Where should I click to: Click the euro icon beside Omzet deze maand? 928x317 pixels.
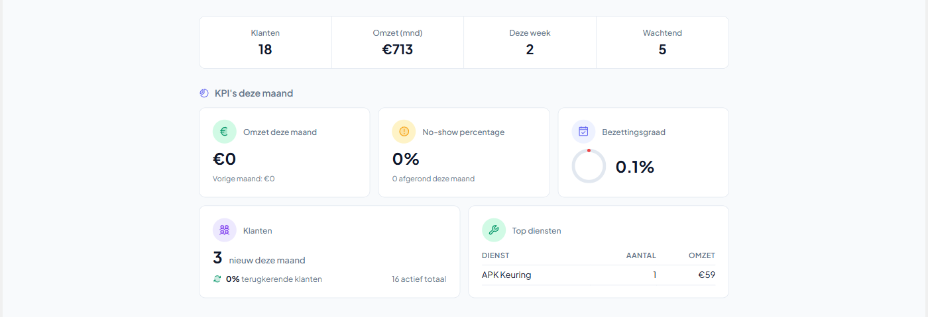coord(224,132)
